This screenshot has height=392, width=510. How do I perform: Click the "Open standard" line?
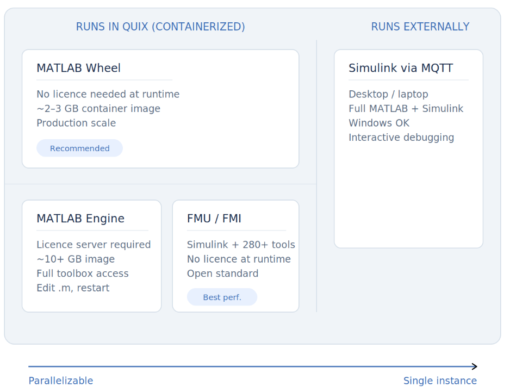point(223,273)
